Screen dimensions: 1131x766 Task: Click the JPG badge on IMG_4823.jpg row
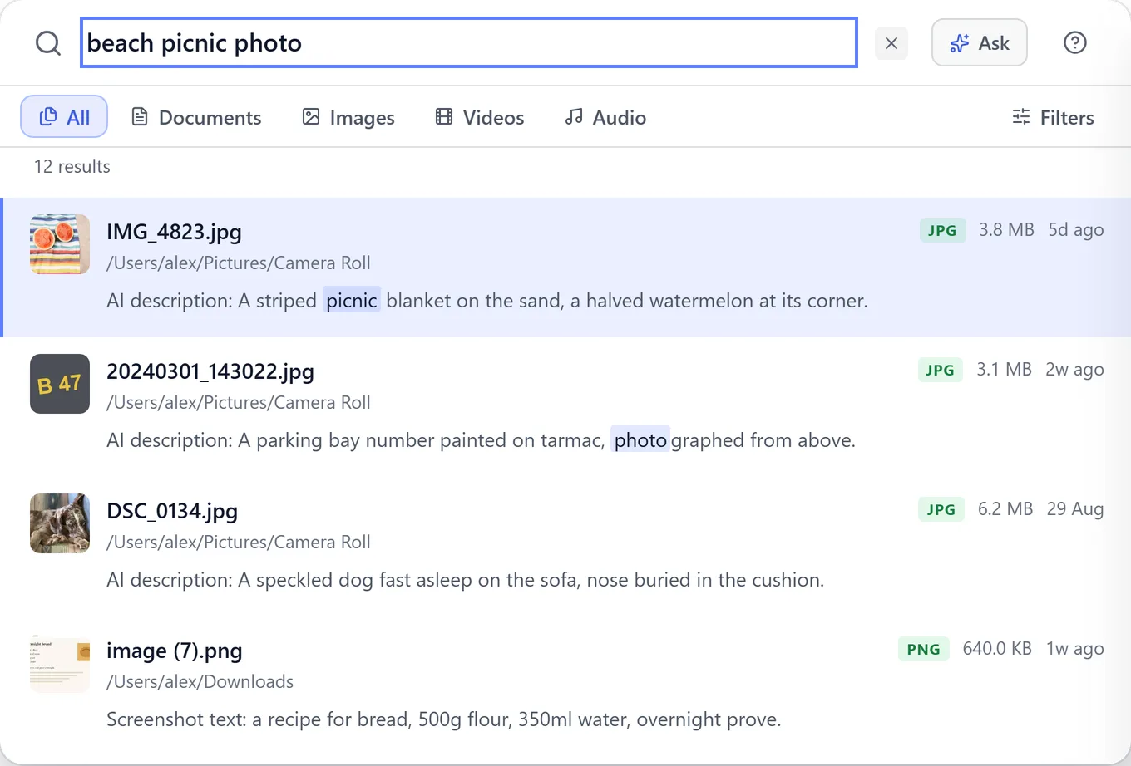pos(942,230)
